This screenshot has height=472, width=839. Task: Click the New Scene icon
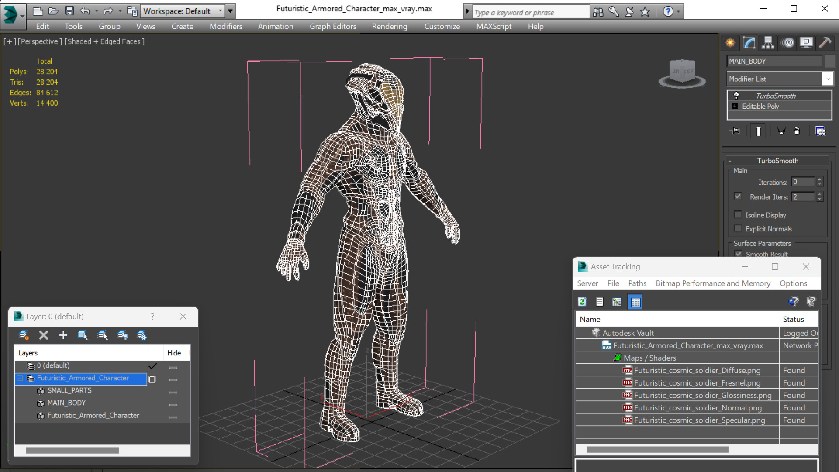coord(38,11)
